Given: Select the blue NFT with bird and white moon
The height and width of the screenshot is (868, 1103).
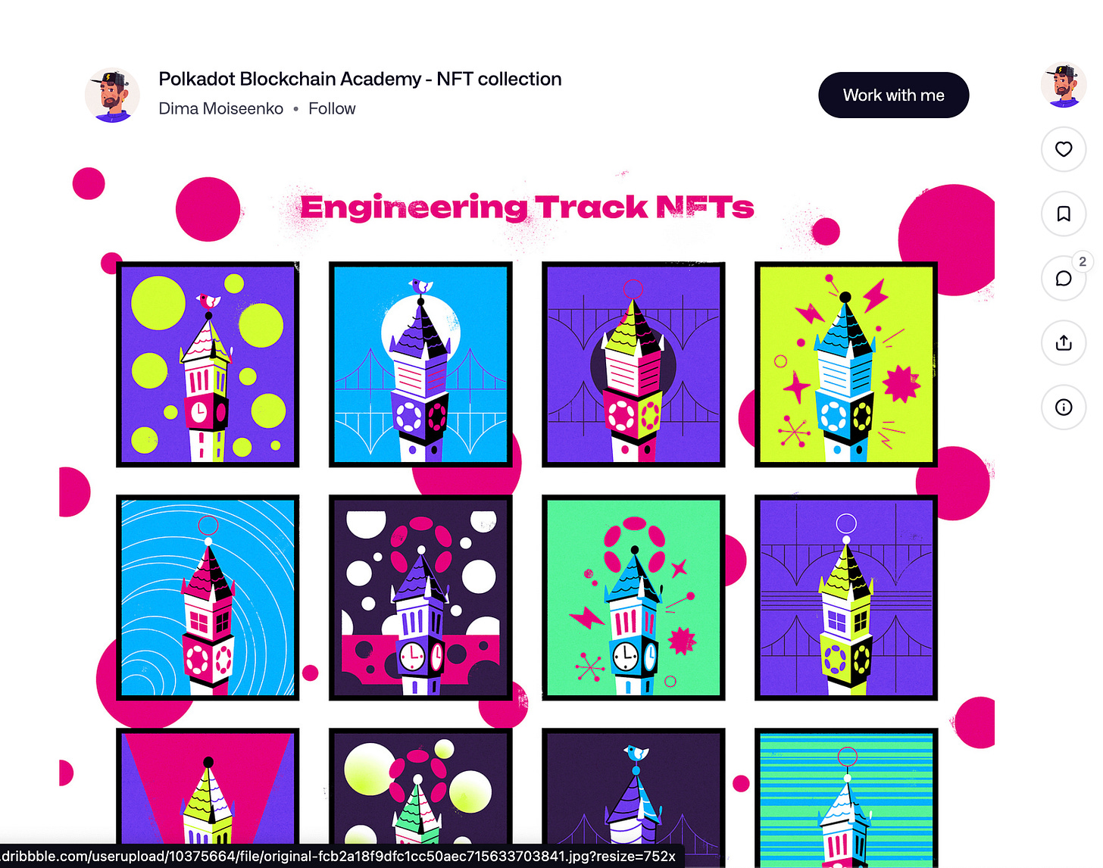Looking at the screenshot, I should (420, 364).
